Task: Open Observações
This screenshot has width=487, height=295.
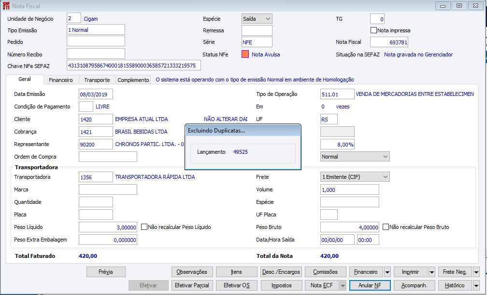Action: [192, 272]
